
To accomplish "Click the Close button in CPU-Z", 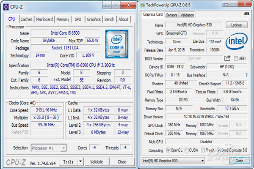I will [x=122, y=162].
